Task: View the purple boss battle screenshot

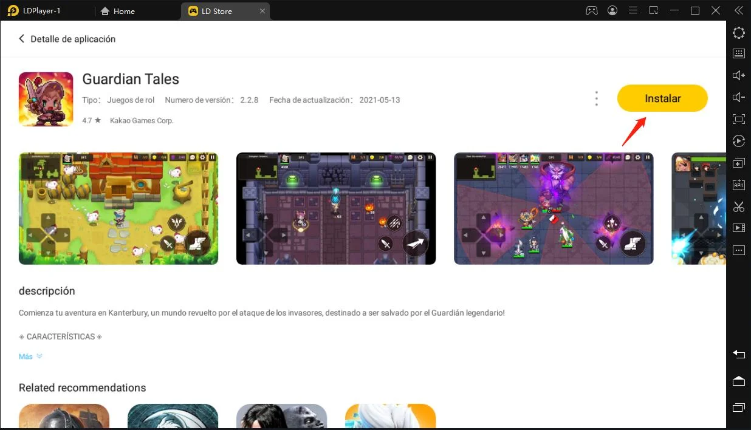Action: (x=554, y=208)
